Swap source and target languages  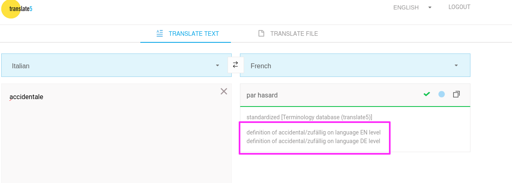pos(235,65)
